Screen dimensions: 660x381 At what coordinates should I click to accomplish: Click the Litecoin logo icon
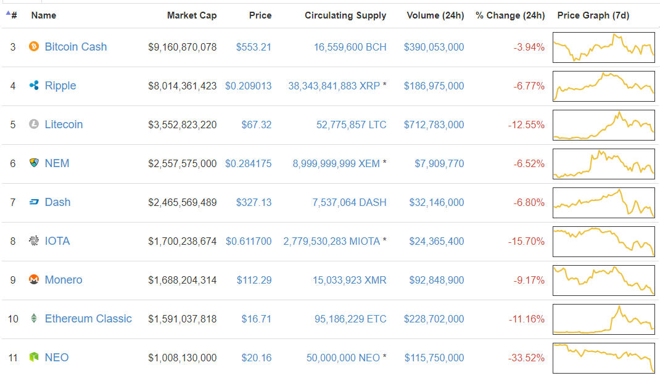pos(34,125)
